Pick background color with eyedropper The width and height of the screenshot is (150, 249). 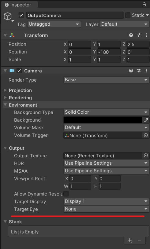click(x=146, y=120)
